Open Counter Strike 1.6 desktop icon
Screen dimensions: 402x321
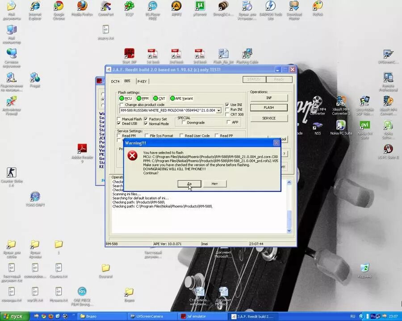point(11,177)
